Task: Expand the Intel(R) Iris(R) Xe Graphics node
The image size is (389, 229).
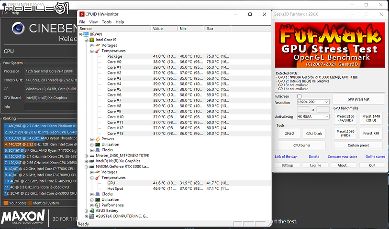Action: (x=86, y=161)
